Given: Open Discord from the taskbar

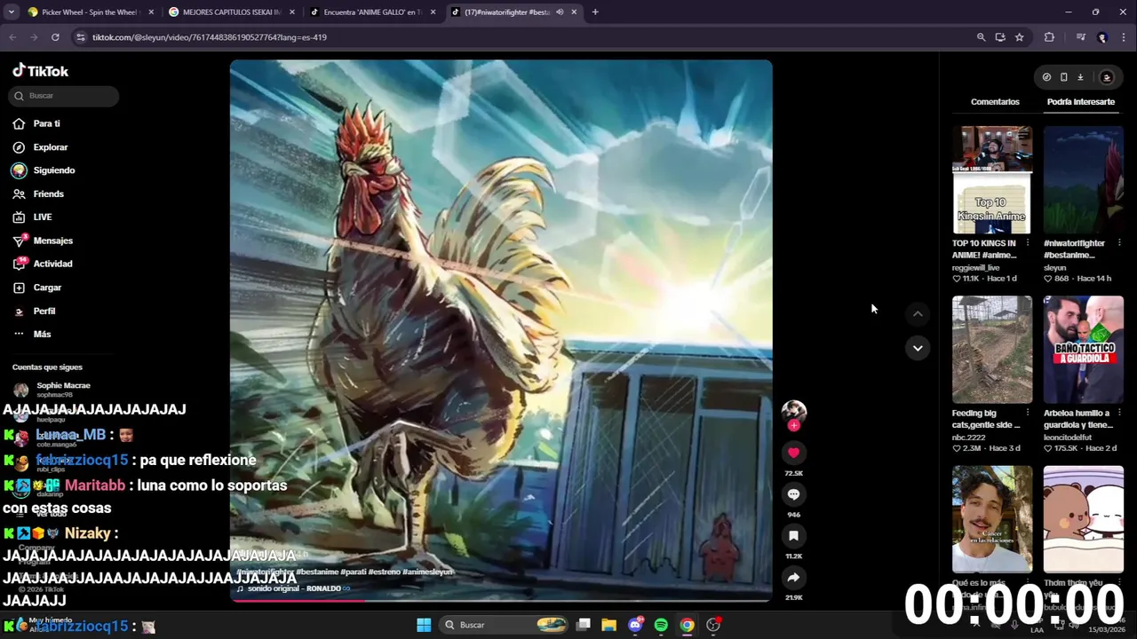Looking at the screenshot, I should [x=635, y=625].
